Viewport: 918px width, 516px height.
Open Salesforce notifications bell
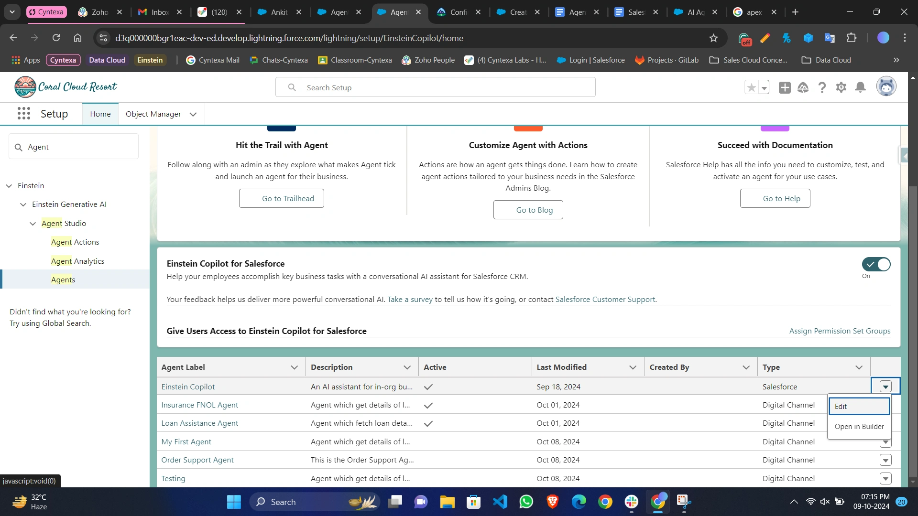coord(860,87)
